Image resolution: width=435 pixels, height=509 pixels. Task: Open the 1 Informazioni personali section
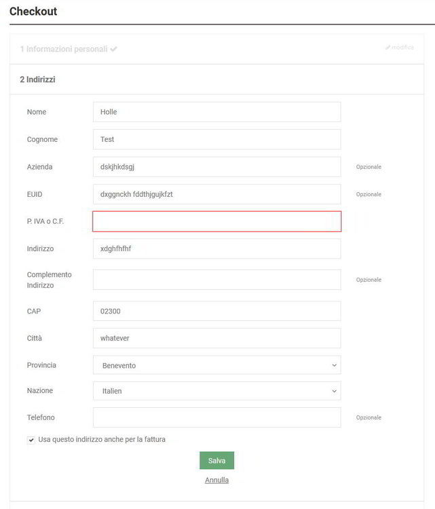coord(63,50)
